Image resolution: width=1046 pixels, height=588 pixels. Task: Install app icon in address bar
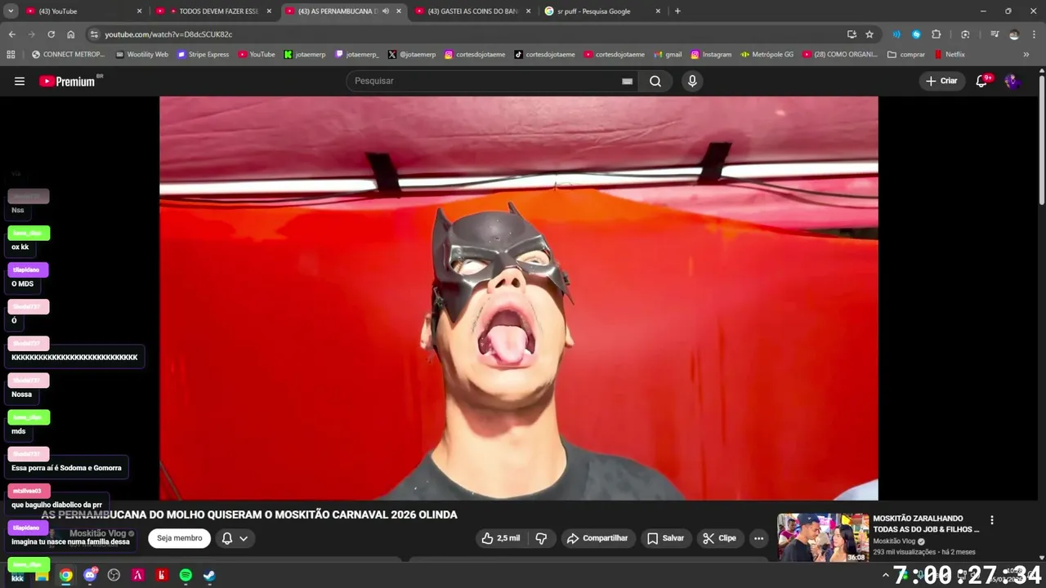852,34
